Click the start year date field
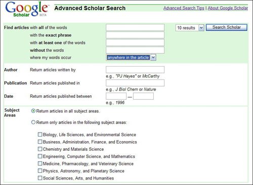The height and width of the screenshot is (185, 253). (x=116, y=96)
